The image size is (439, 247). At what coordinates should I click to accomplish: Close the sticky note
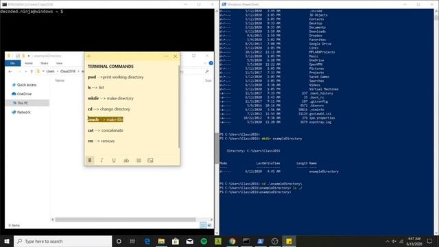pyautogui.click(x=176, y=56)
